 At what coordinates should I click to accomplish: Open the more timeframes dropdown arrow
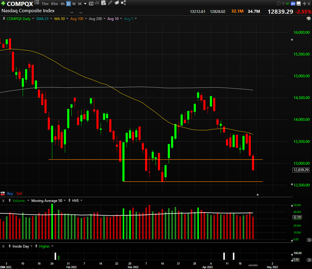click(x=85, y=4)
